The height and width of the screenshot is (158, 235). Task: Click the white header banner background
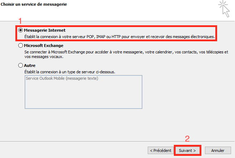[x=143, y=11]
